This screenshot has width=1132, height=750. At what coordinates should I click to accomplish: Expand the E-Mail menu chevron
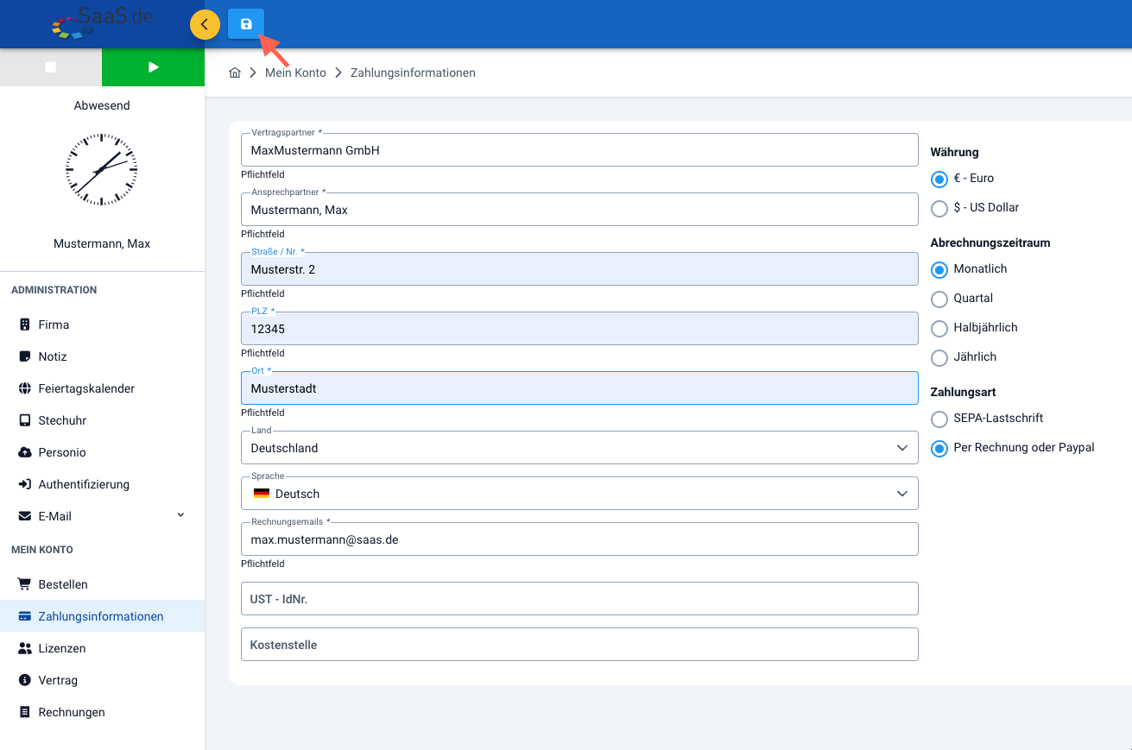coord(180,515)
